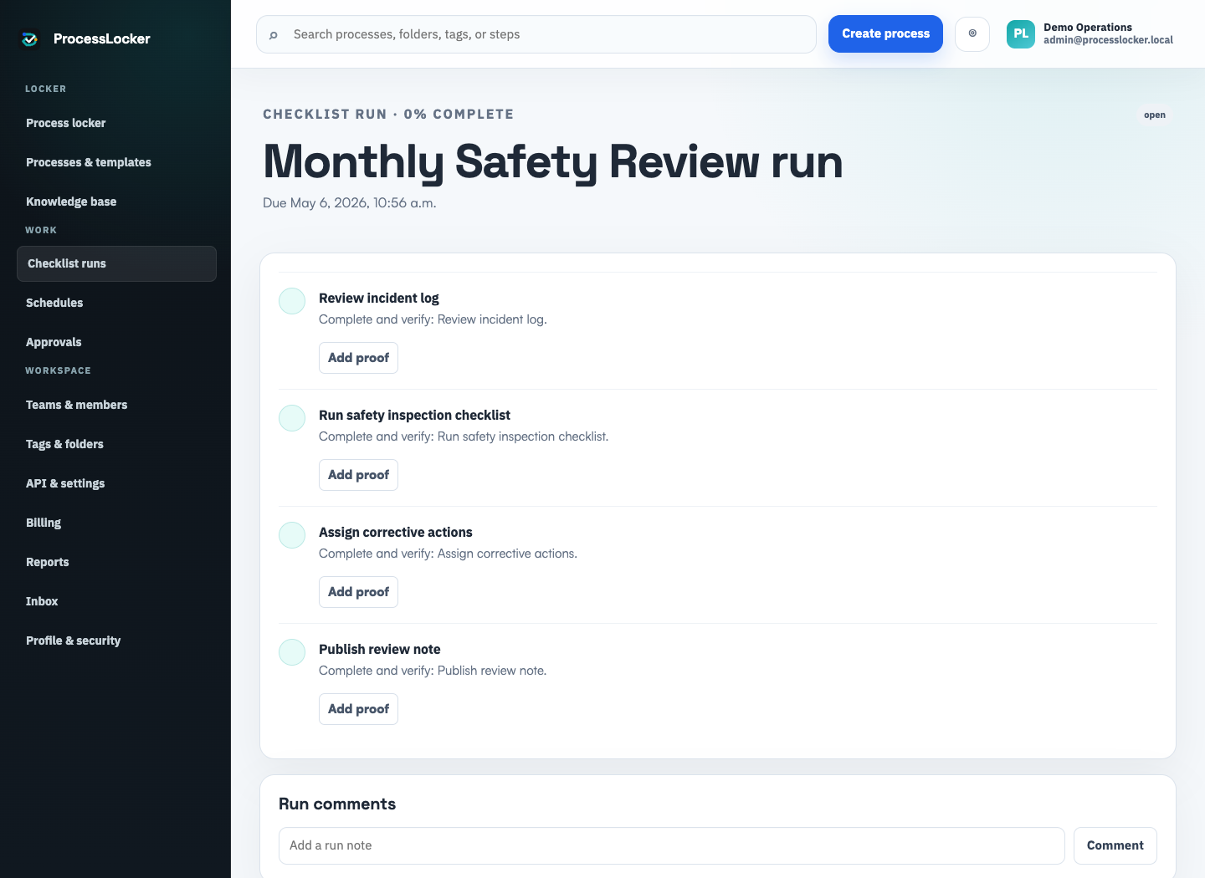Select Checklist runs in sidebar

point(116,263)
